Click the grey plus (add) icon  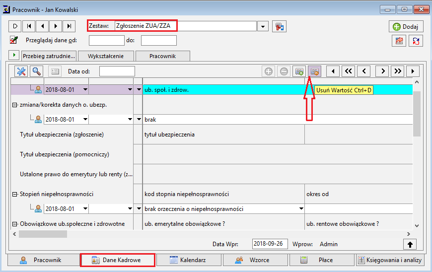coord(269,71)
